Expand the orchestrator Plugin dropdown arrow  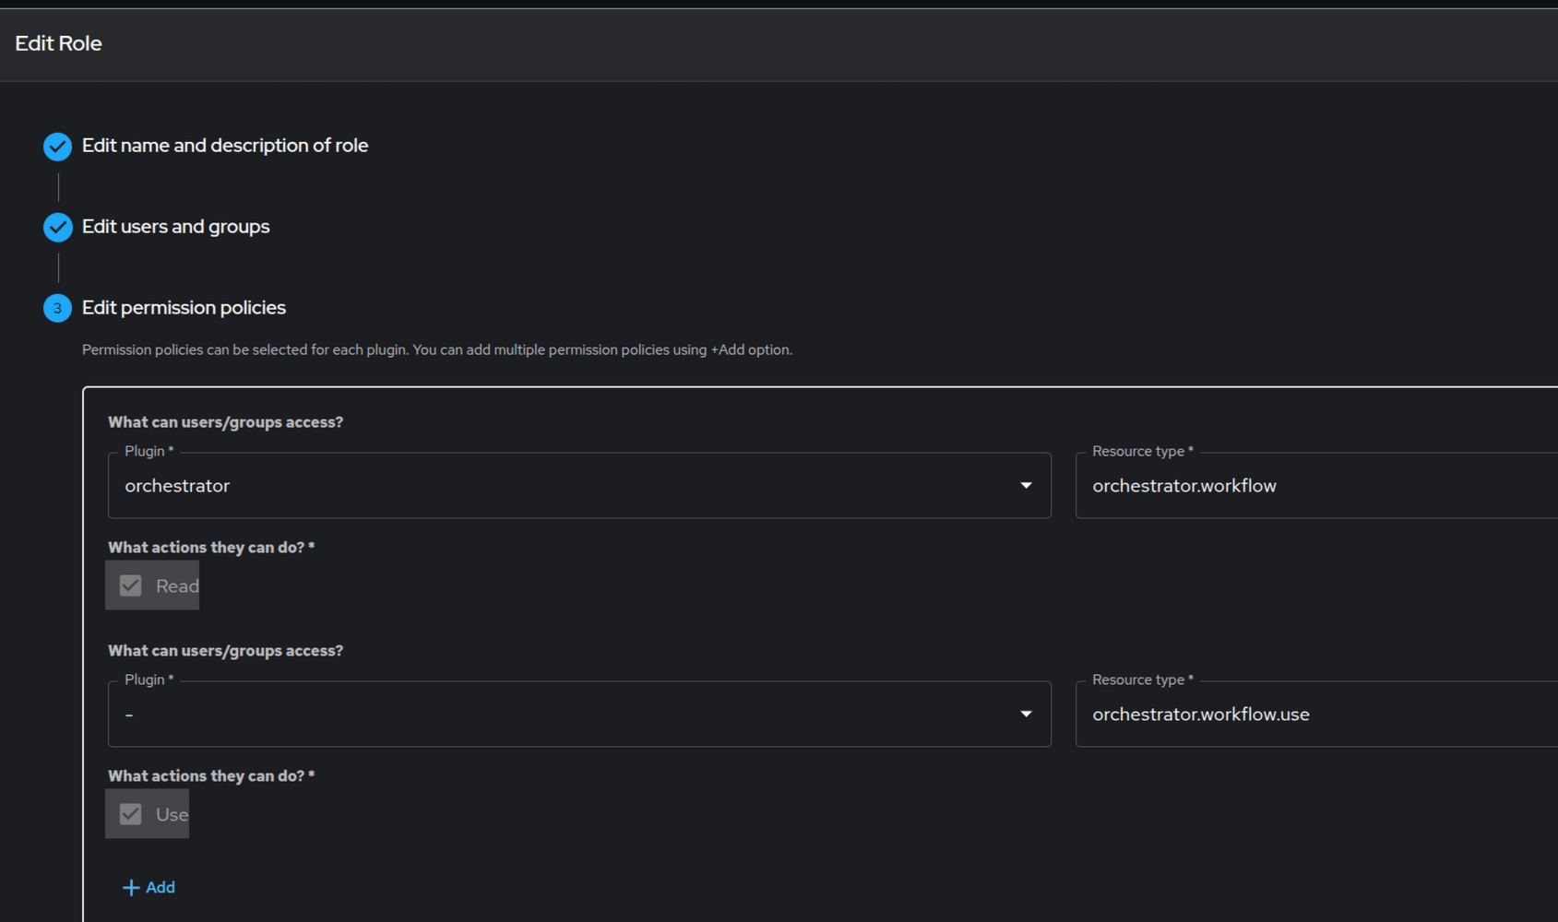click(x=1026, y=486)
